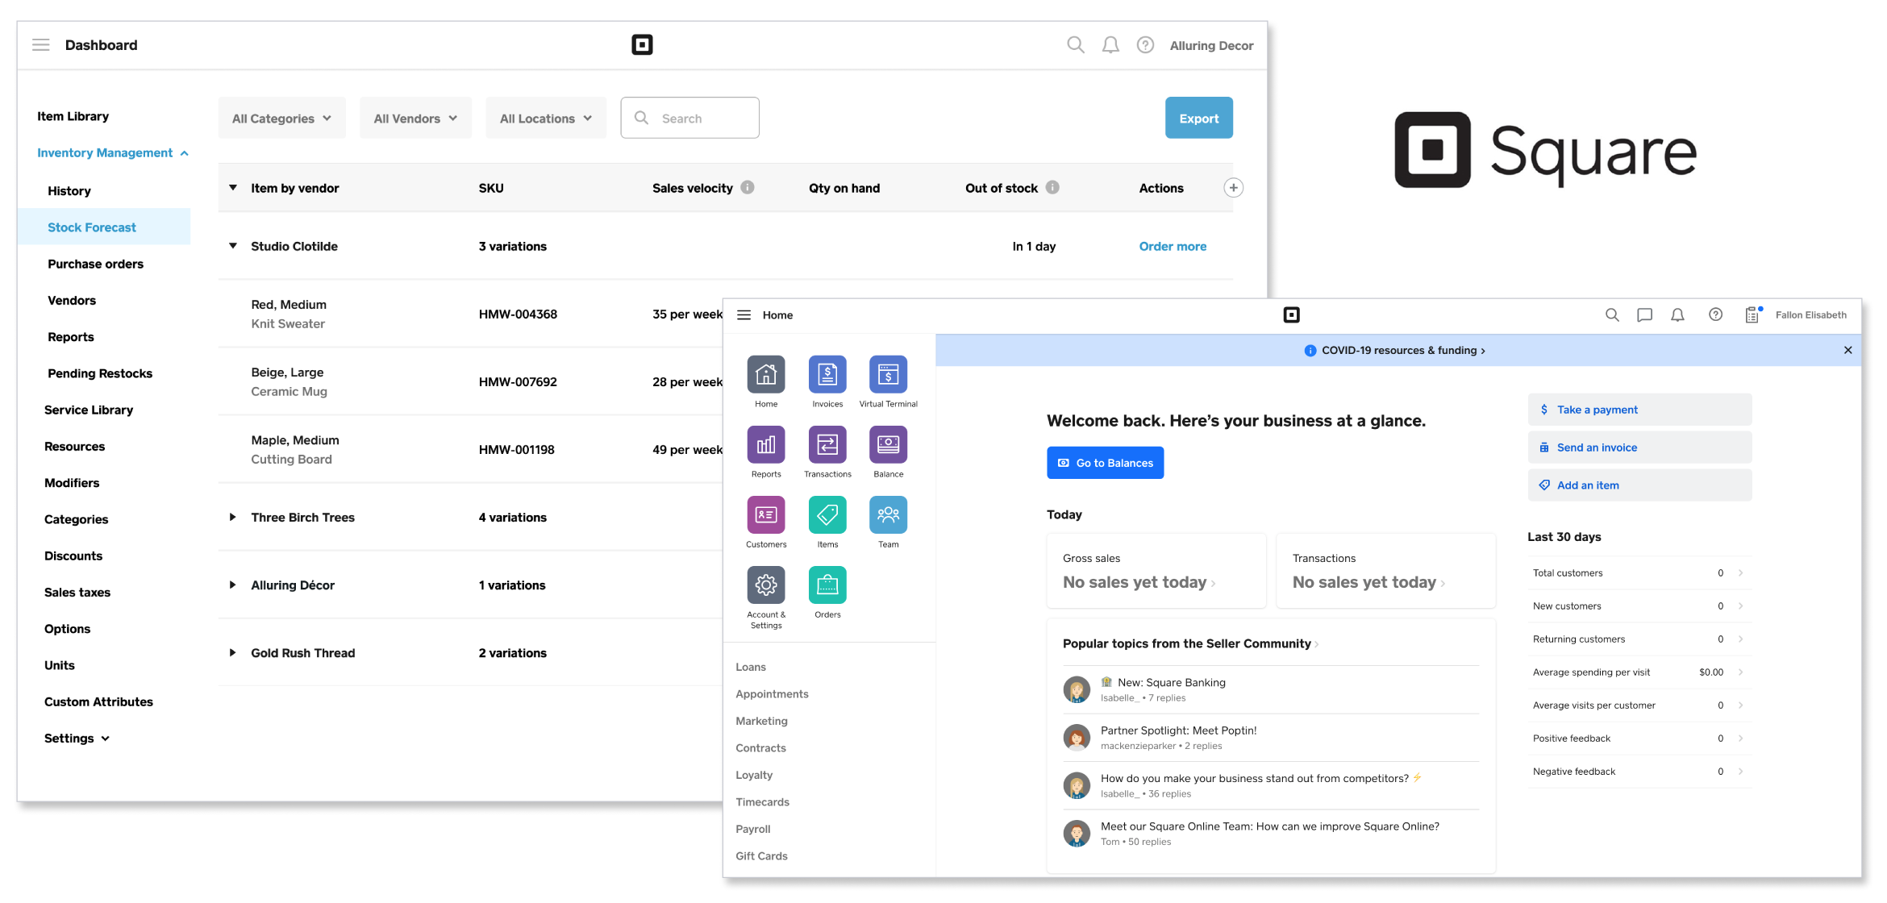1887x903 pixels.
Task: Click Order more for Studio Clotilde
Action: [1173, 246]
